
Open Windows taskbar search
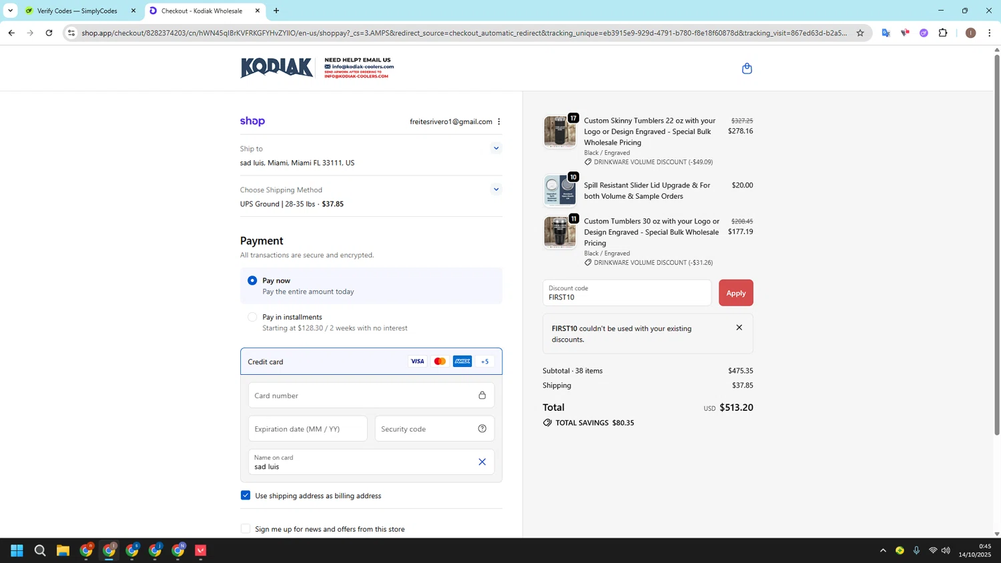point(40,550)
